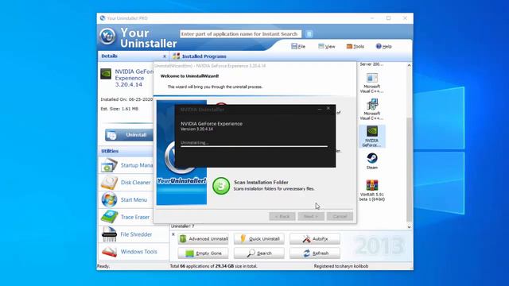Select the Disk Cleaner label
Image resolution: width=509 pixels, height=286 pixels.
pyautogui.click(x=136, y=183)
